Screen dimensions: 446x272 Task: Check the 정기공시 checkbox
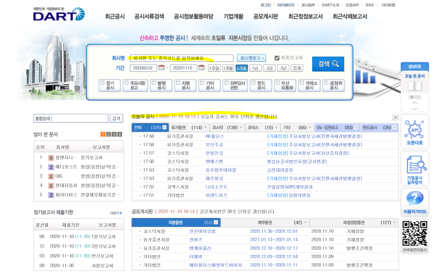pos(103,83)
